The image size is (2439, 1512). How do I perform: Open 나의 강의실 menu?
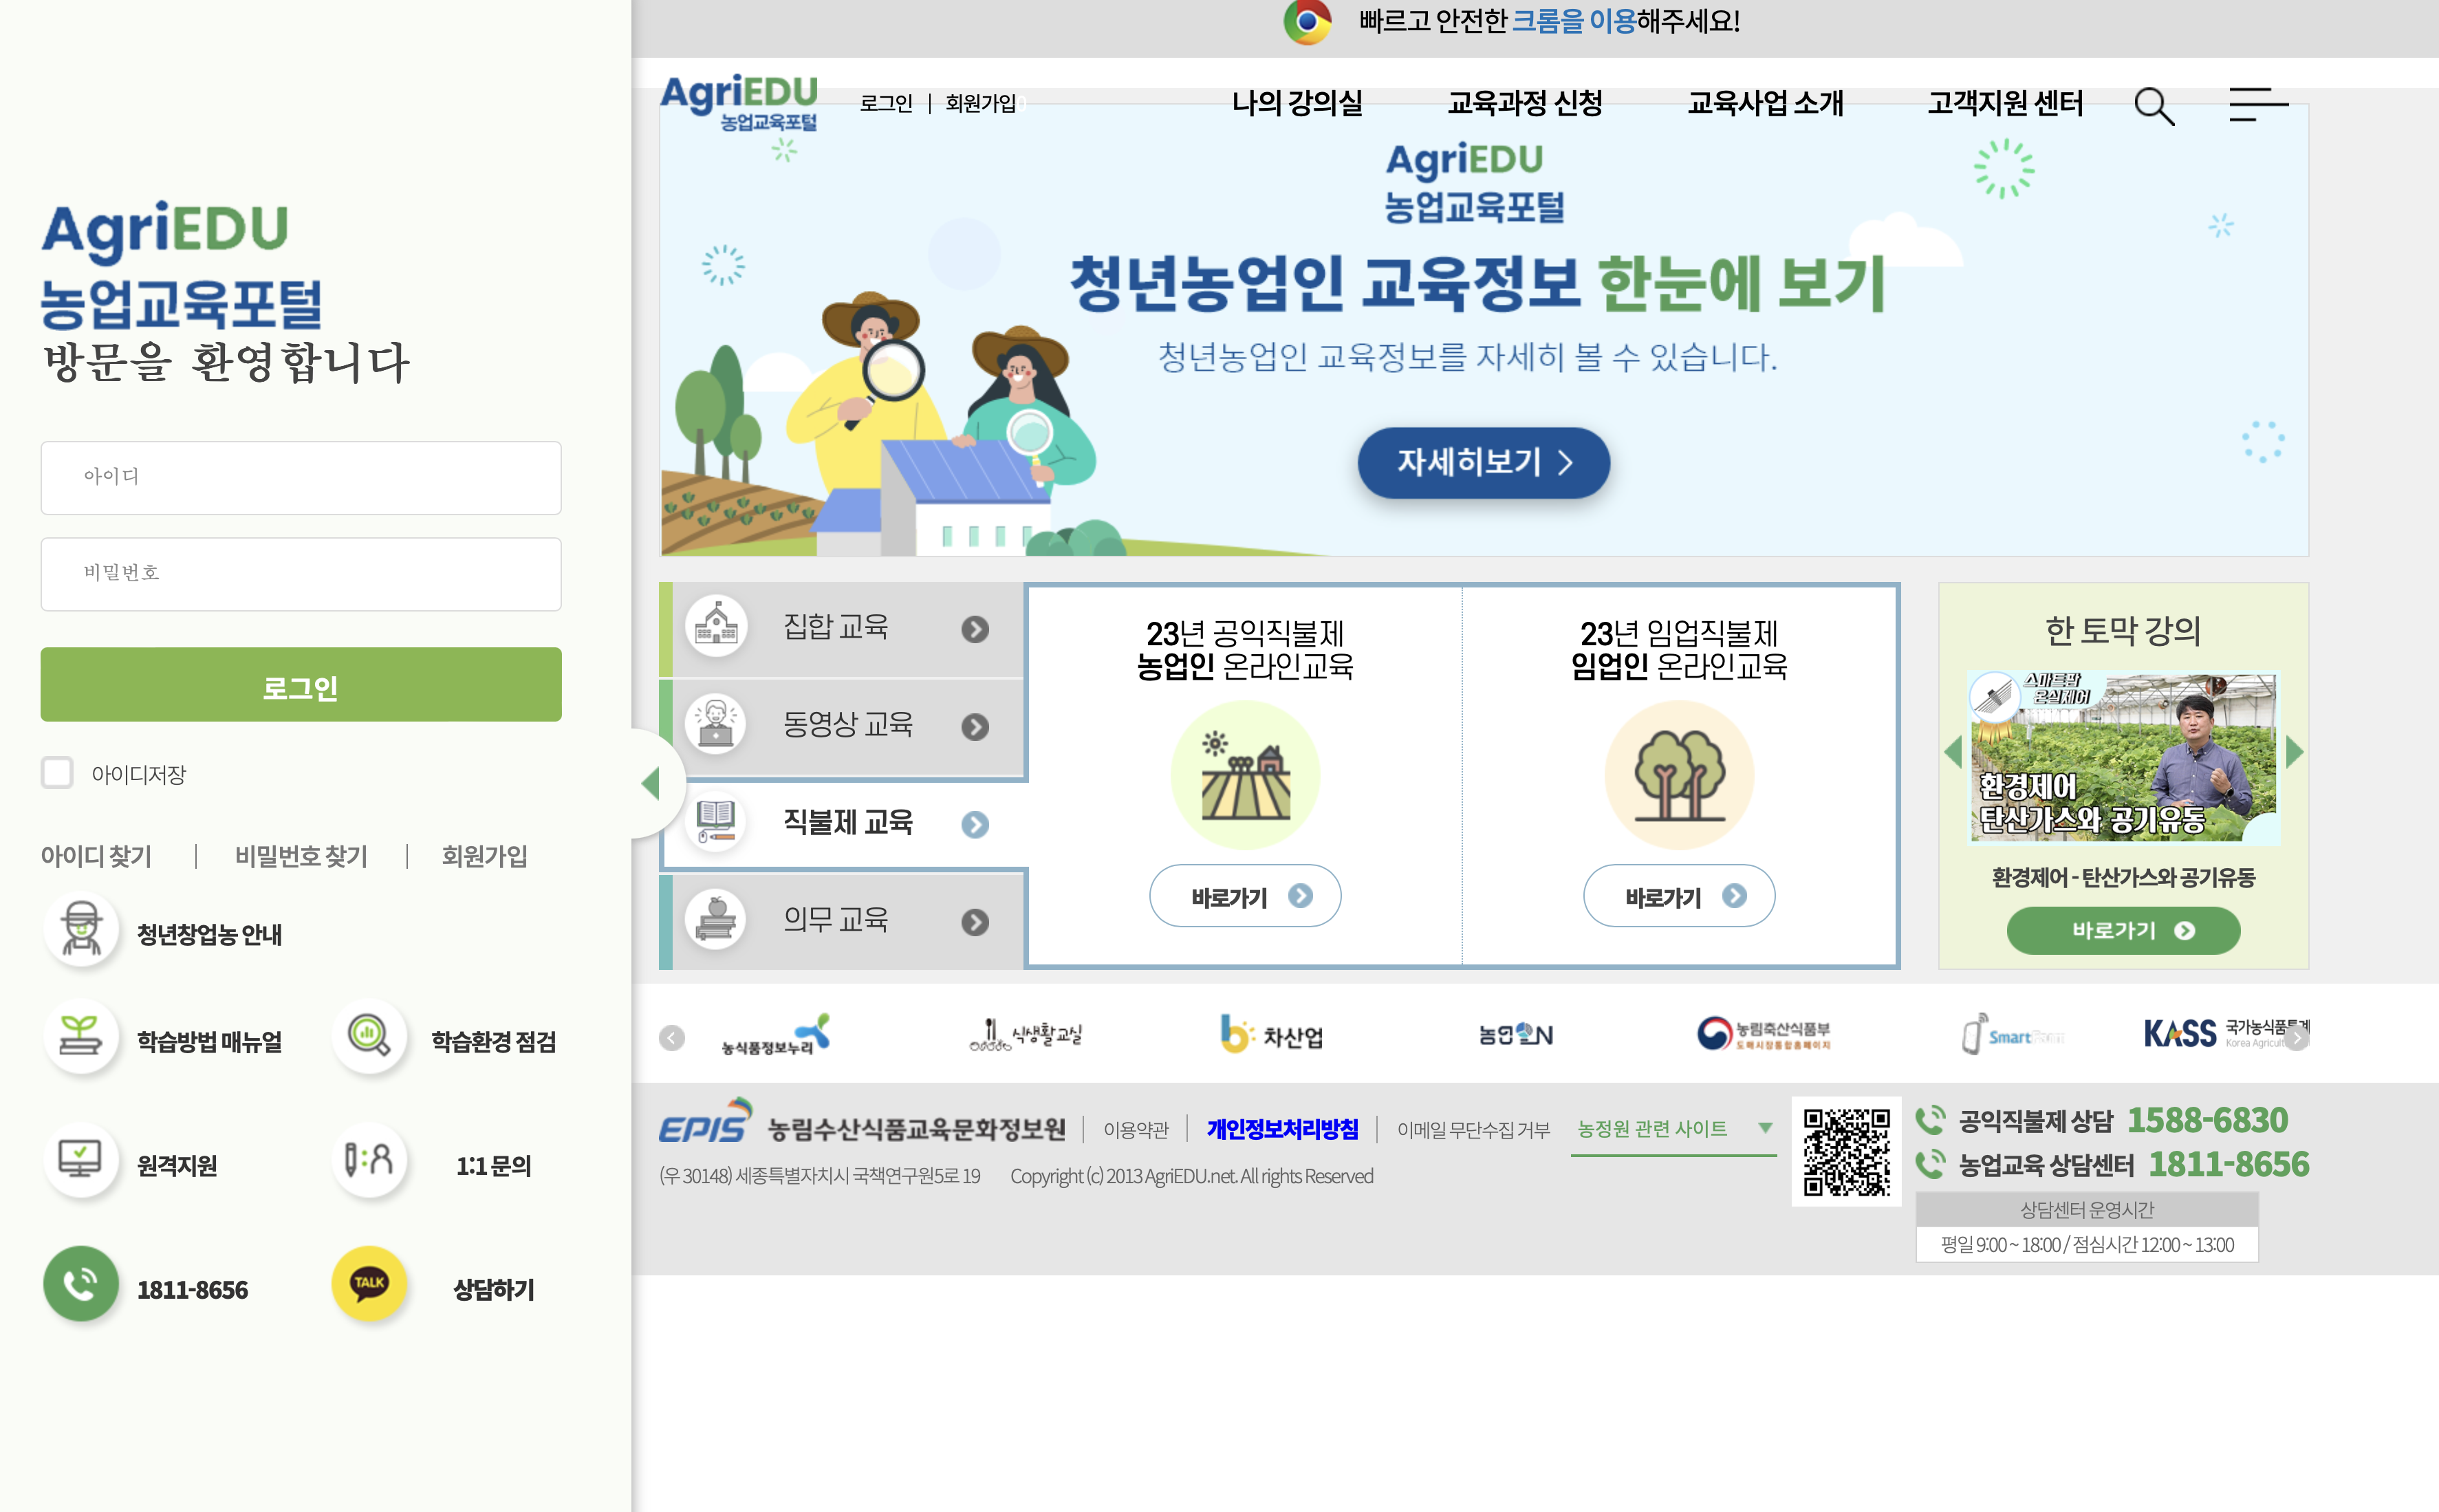pos(1297,103)
